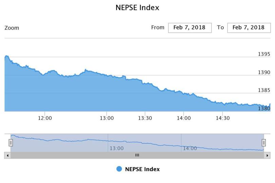Image resolution: width=275 pixels, height=183 pixels.
Task: Click the Zoom label
Action: pyautogui.click(x=12, y=28)
